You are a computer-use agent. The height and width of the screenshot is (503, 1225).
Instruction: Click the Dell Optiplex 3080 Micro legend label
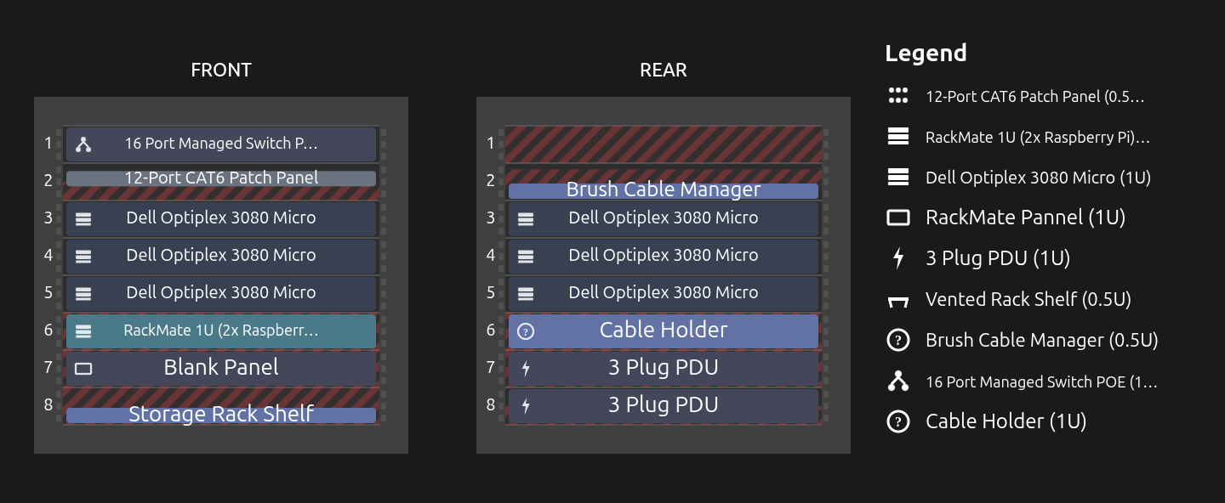pos(1038,178)
